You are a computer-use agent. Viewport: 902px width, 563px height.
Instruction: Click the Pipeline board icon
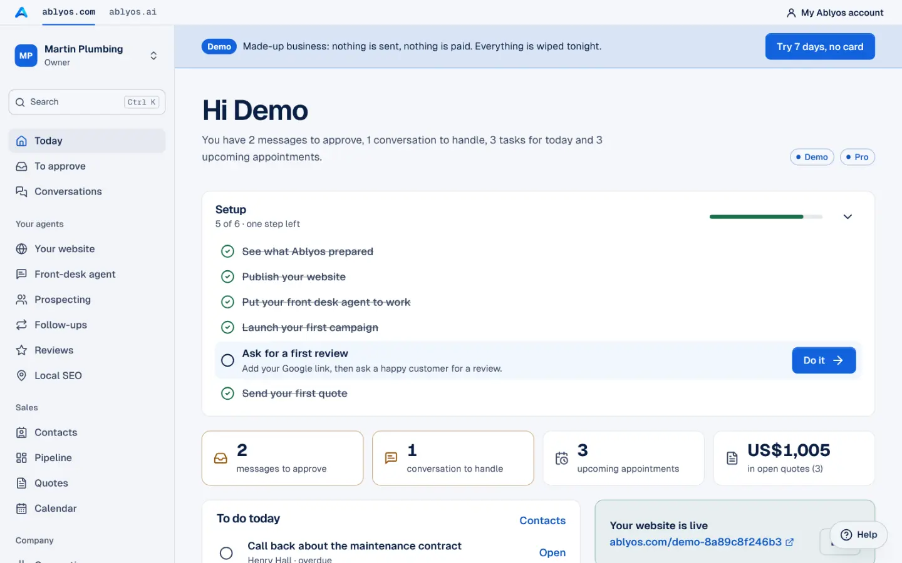coord(21,458)
